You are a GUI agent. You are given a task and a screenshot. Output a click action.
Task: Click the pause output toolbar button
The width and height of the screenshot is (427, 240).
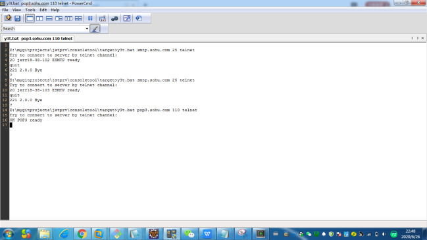click(90, 18)
